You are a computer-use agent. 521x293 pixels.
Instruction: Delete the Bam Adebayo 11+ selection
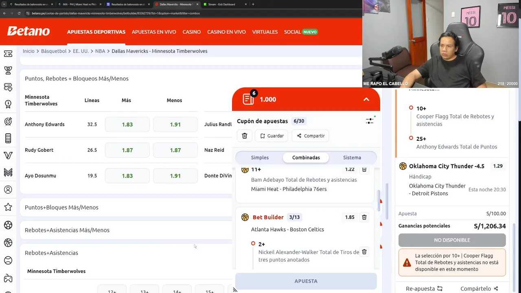pos(364,169)
